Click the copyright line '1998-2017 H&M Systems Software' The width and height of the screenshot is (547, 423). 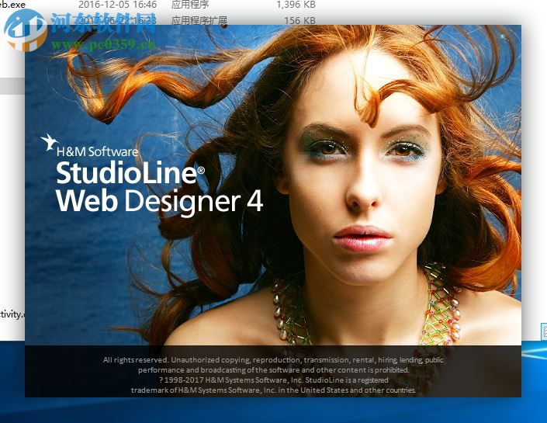click(x=273, y=380)
